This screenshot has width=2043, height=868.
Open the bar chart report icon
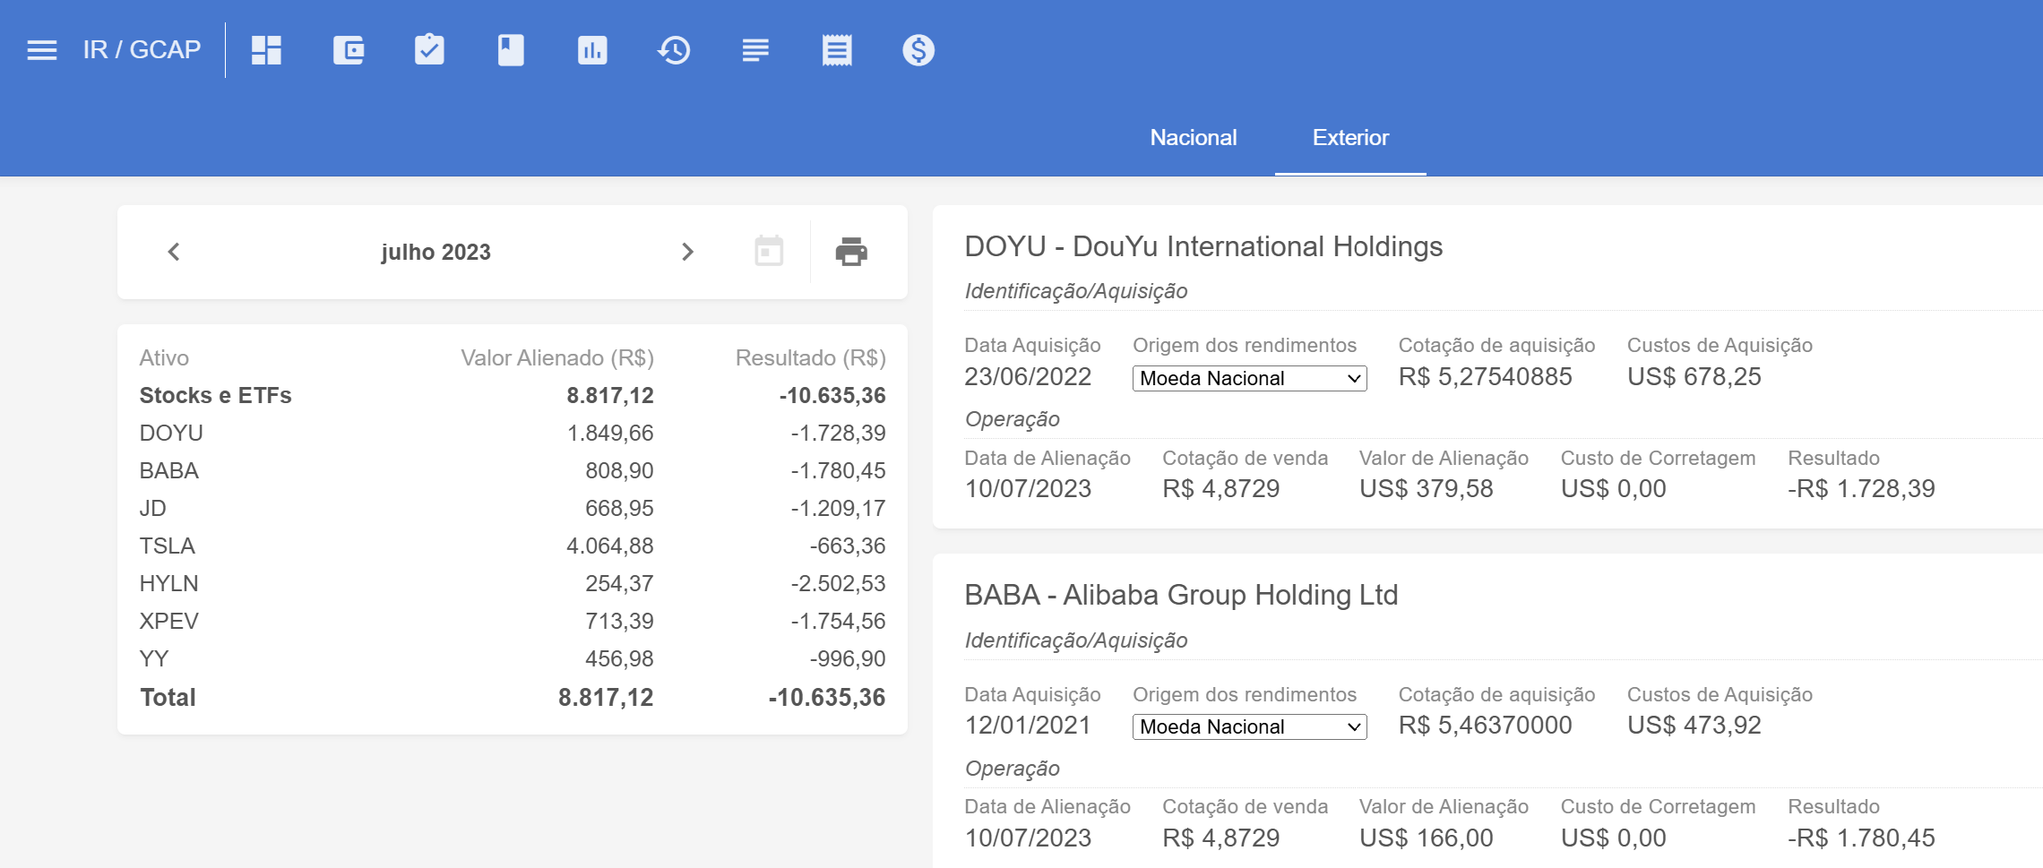coord(592,50)
